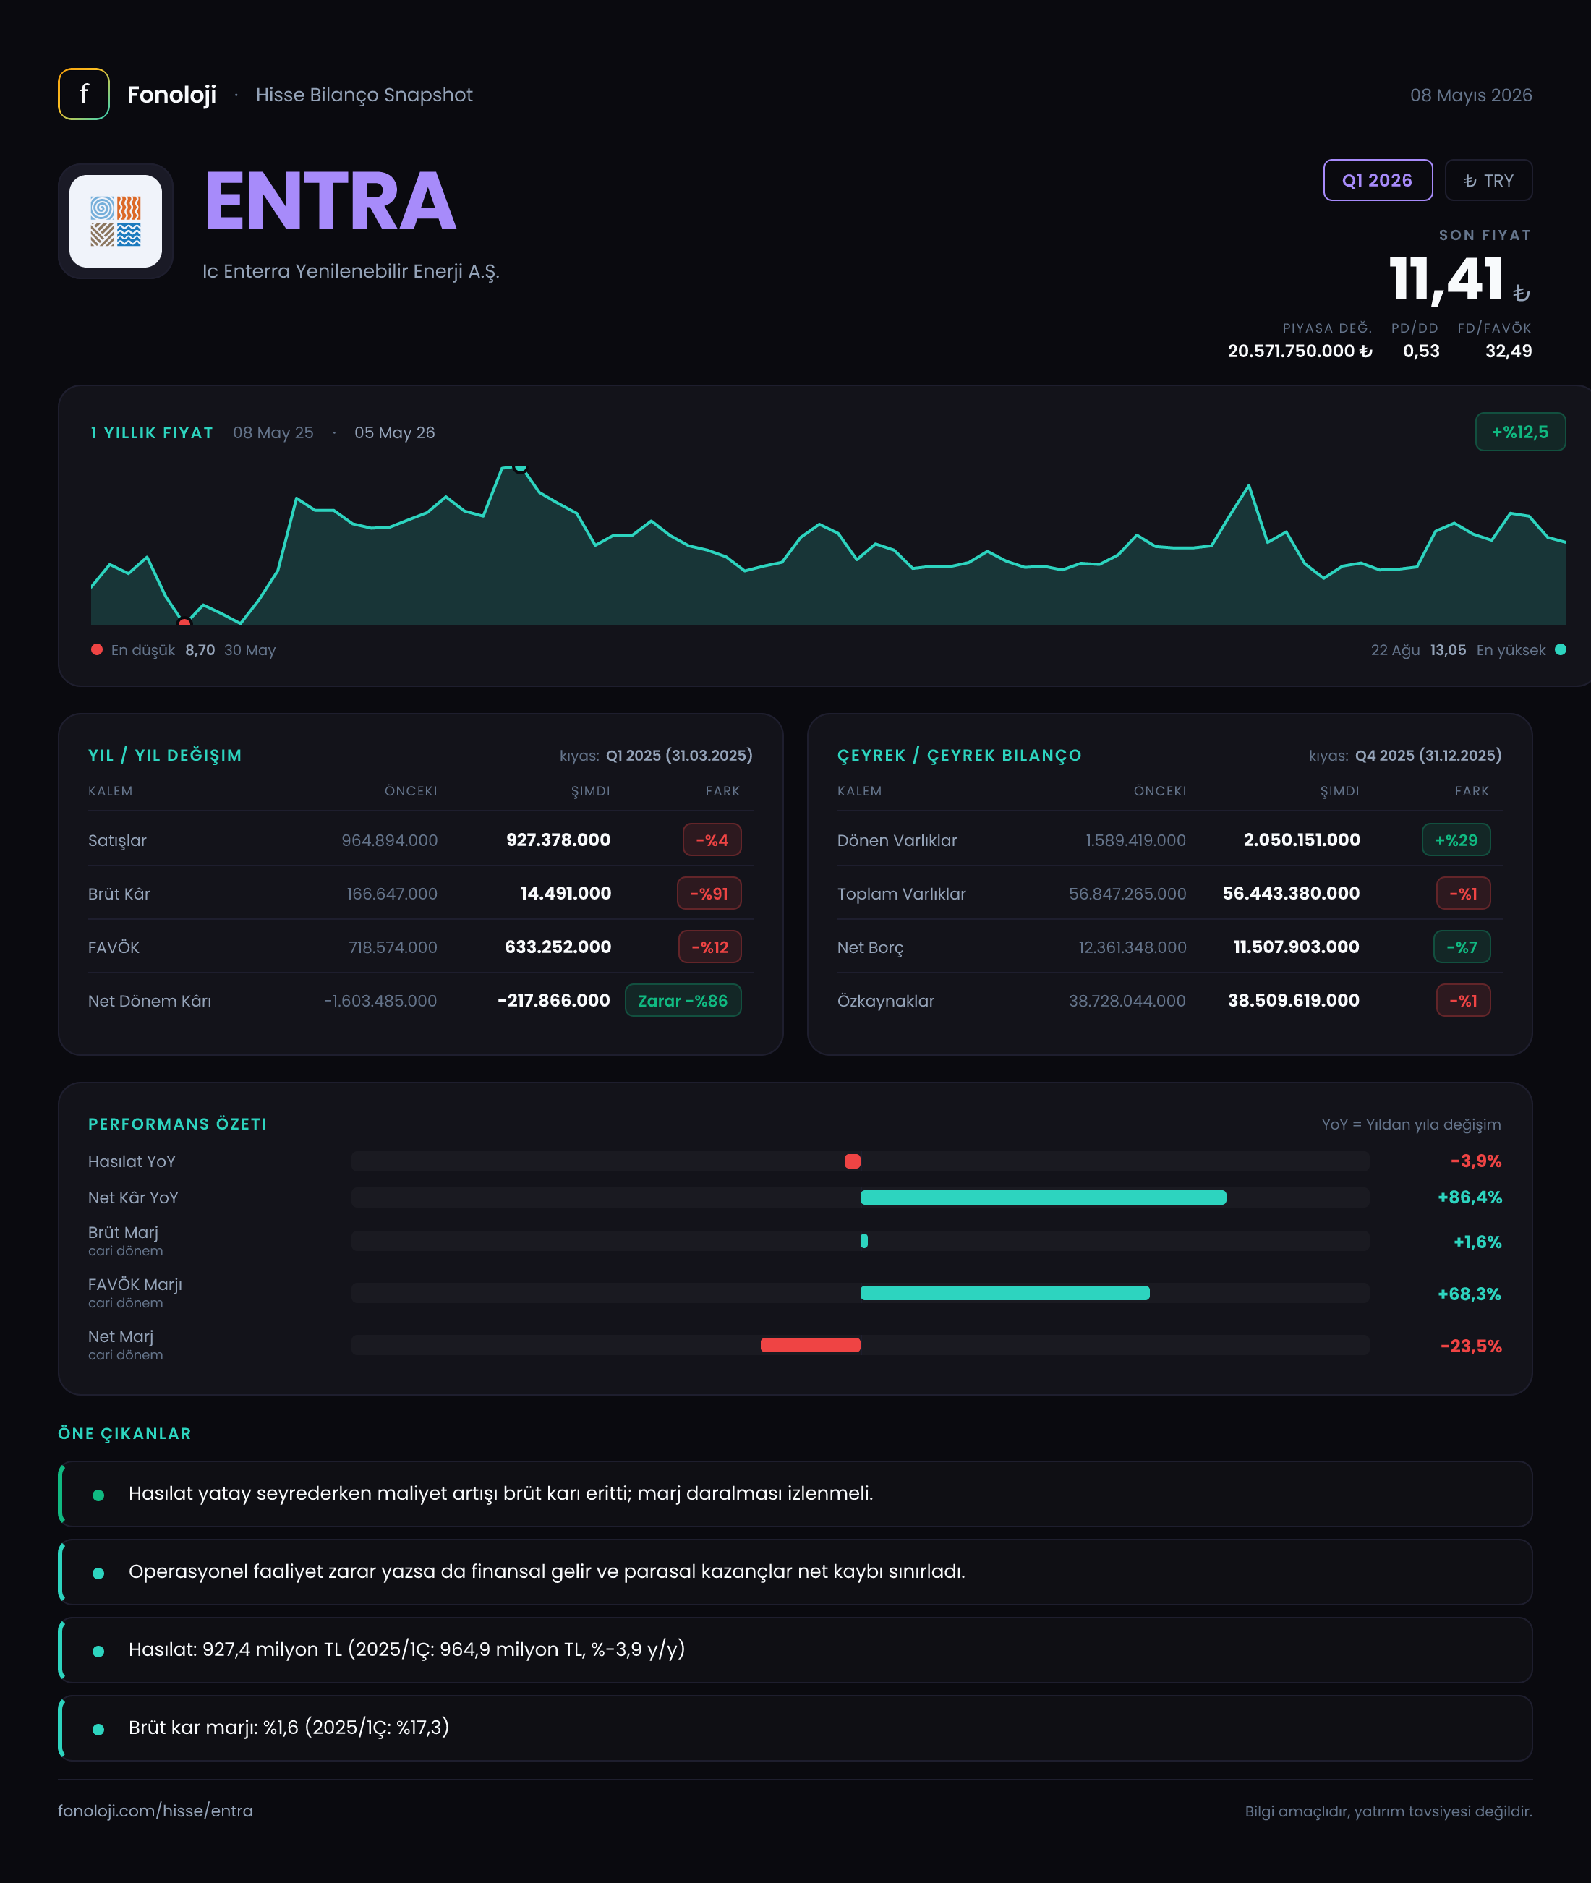Click the 'ÇEYREK / ÇEYREK BİLANÇO' heading

point(959,755)
